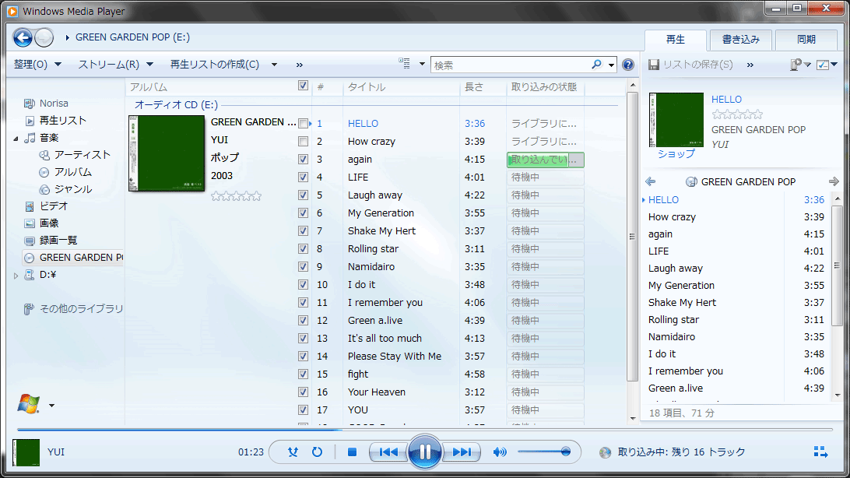Click the search magnifier icon
850x478 pixels.
point(596,65)
